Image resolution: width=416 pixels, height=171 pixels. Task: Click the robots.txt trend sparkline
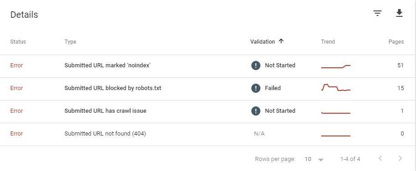[336, 88]
